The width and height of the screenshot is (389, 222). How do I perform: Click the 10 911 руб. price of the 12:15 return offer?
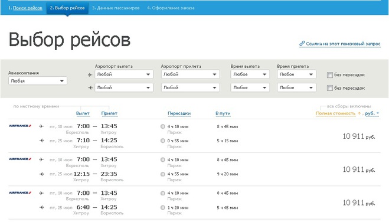point(359,169)
